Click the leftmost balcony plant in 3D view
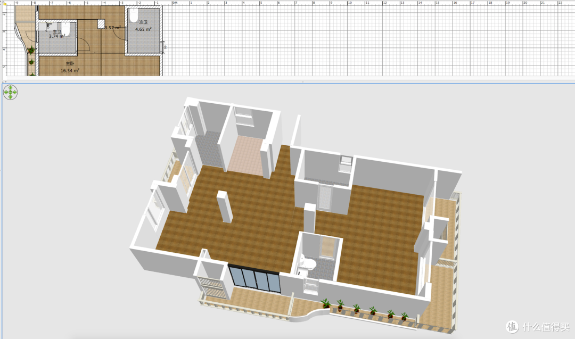Image resolution: width=575 pixels, height=339 pixels. click(325, 304)
